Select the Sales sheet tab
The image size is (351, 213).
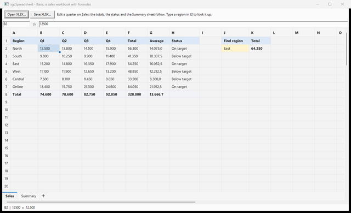[10, 196]
